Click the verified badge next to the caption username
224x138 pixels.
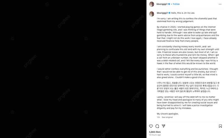click(169, 13)
